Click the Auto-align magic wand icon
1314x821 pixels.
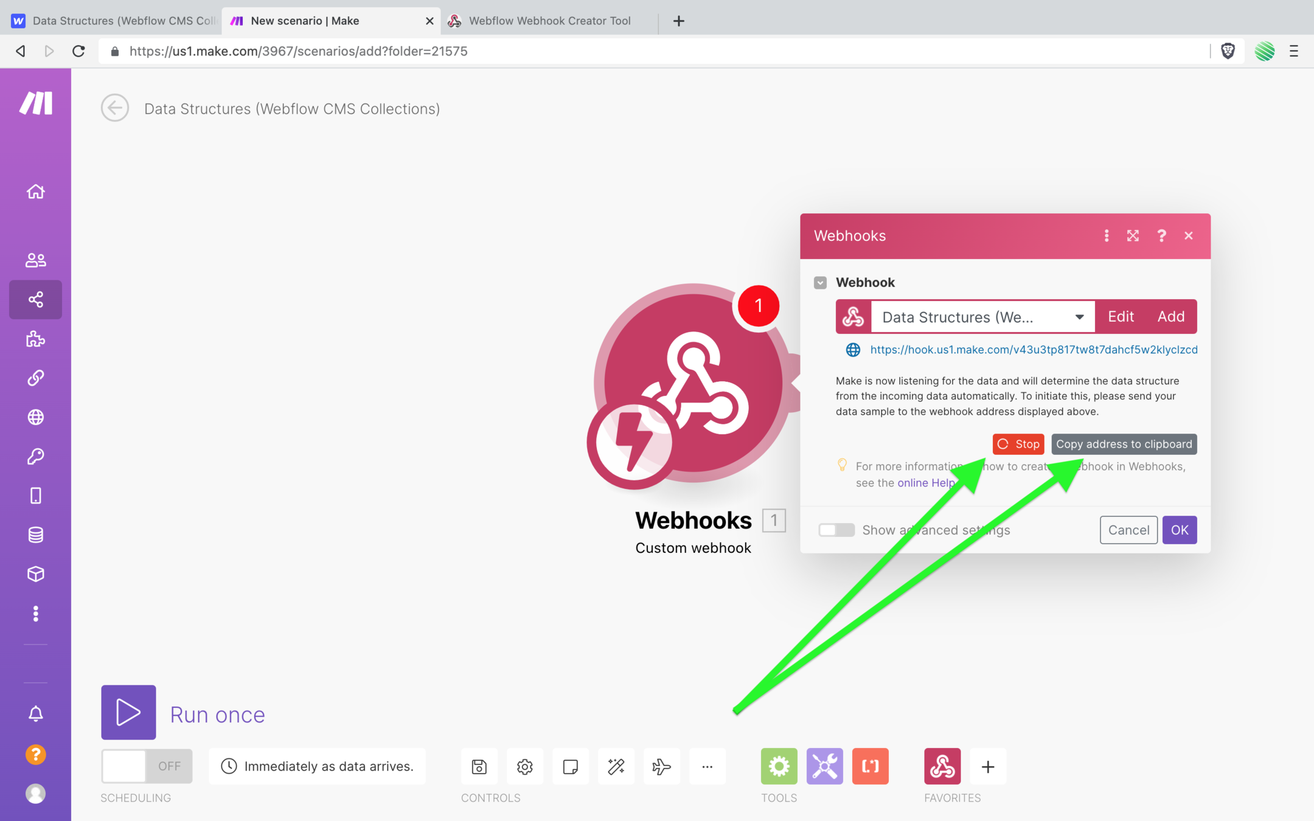616,766
